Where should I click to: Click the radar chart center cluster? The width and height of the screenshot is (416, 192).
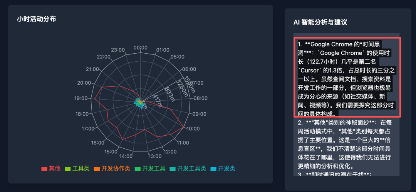(x=140, y=103)
